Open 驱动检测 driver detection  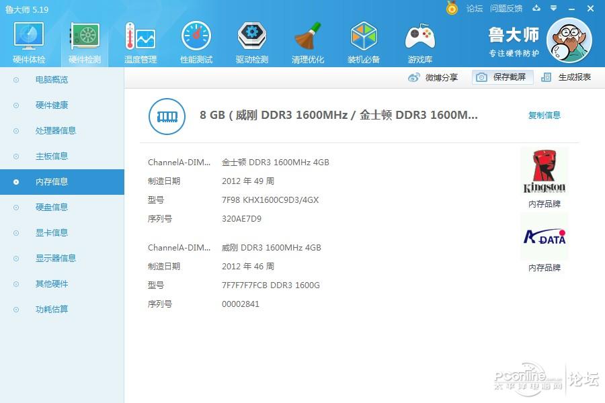tap(252, 42)
